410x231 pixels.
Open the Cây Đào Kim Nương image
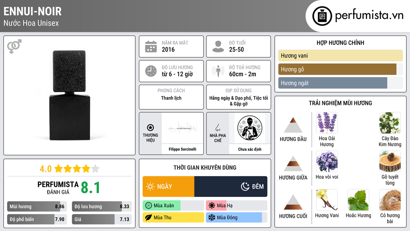point(390,123)
